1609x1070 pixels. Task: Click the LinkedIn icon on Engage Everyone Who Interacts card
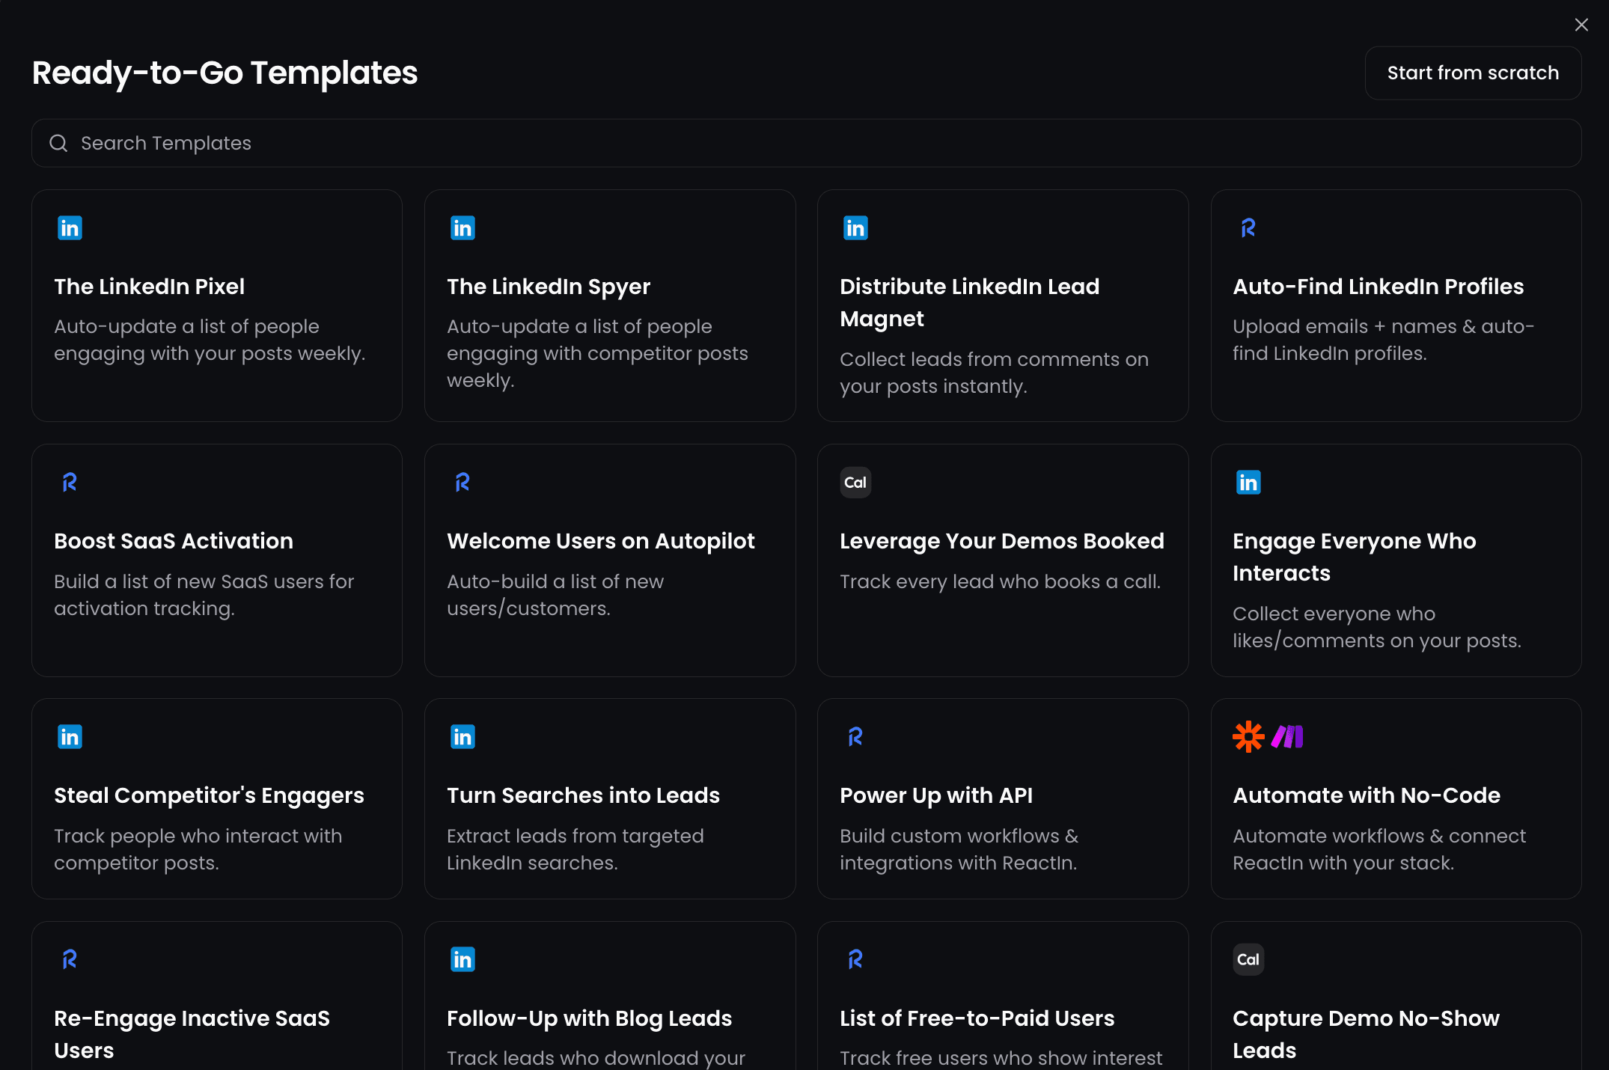[x=1248, y=483]
